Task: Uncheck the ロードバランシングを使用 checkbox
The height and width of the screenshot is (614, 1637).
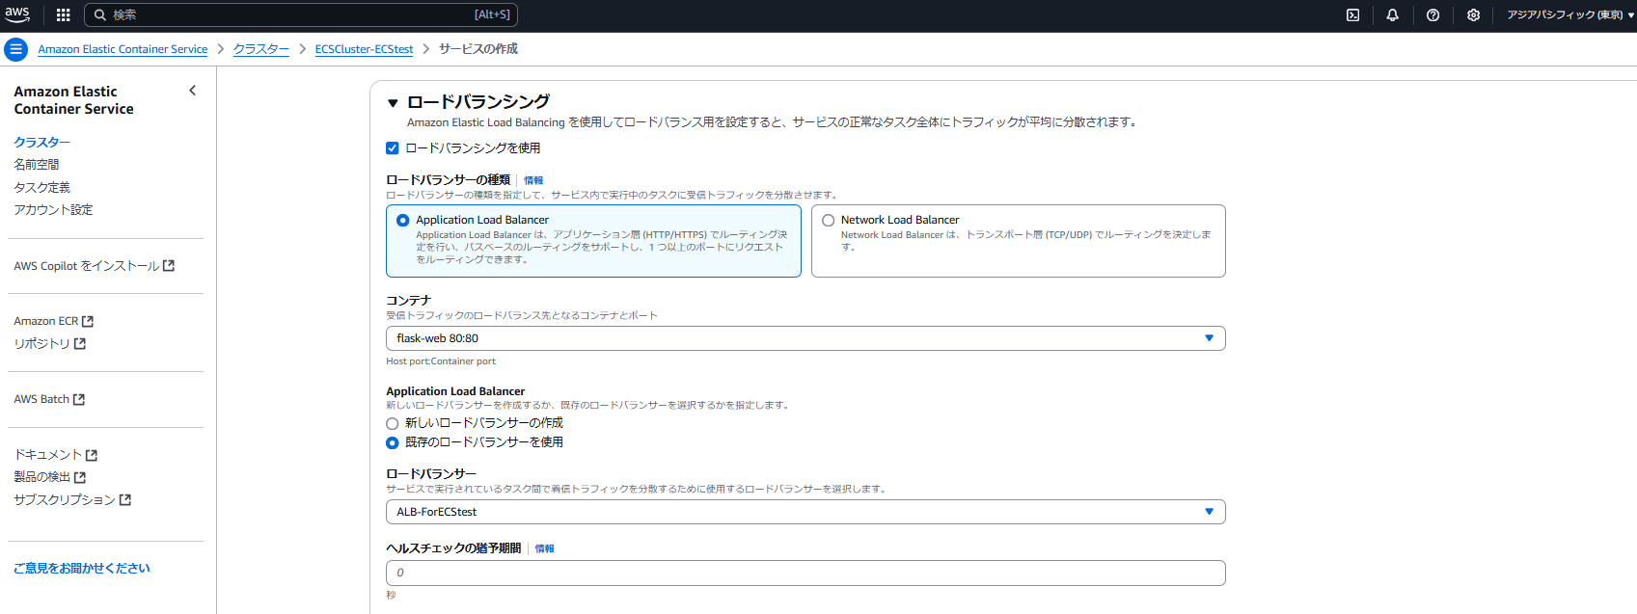Action: 393,148
